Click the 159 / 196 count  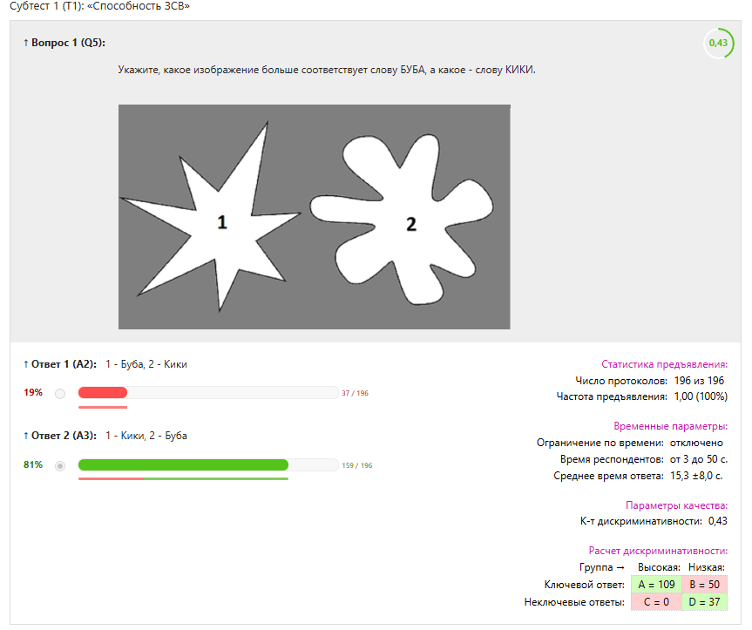(x=356, y=465)
